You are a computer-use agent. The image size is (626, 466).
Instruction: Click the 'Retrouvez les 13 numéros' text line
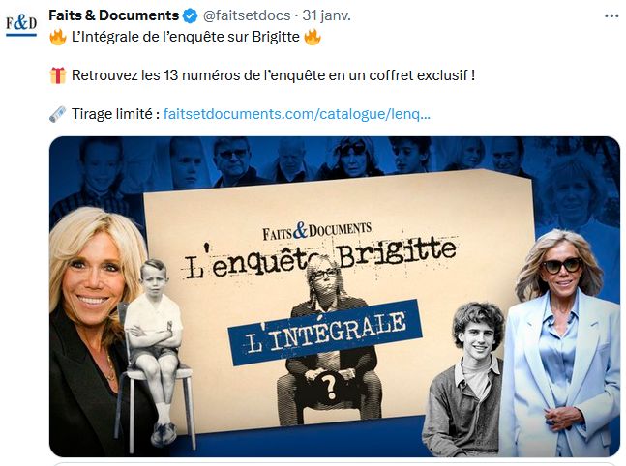point(273,75)
